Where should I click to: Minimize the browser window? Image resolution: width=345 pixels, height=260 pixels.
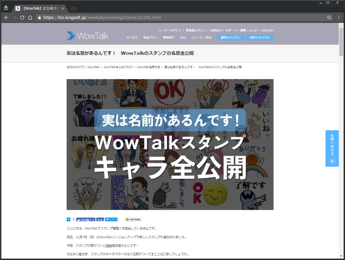321,3
